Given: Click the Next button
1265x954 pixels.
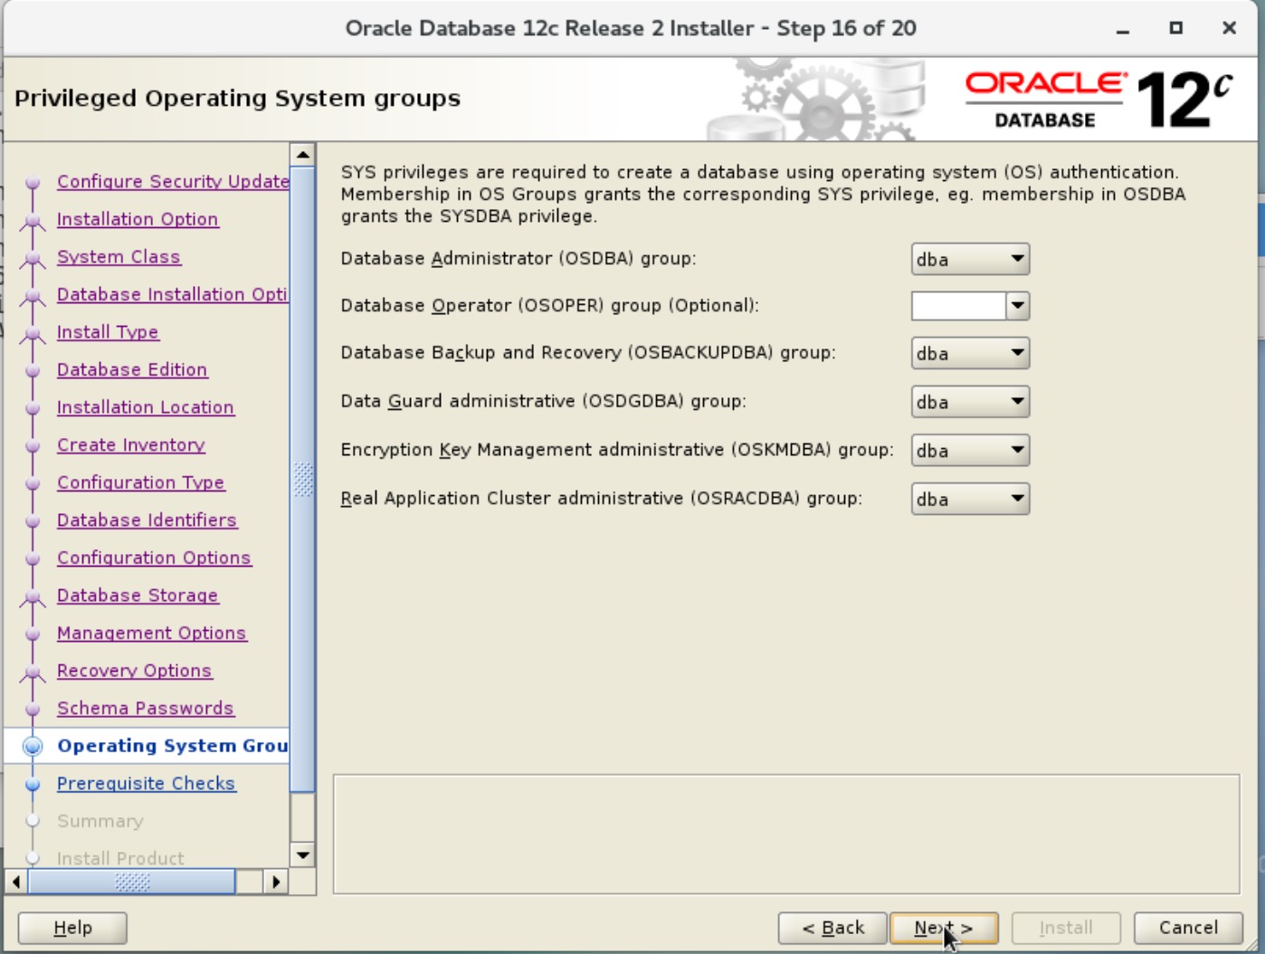Looking at the screenshot, I should pyautogui.click(x=944, y=928).
